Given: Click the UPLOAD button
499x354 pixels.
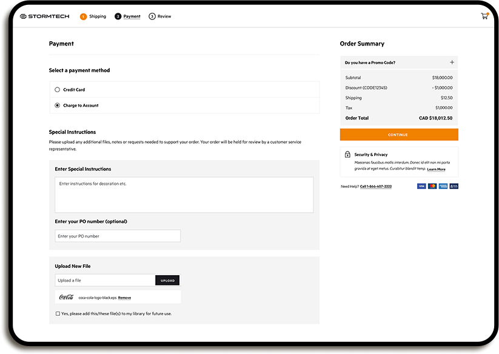Looking at the screenshot, I should 167,280.
